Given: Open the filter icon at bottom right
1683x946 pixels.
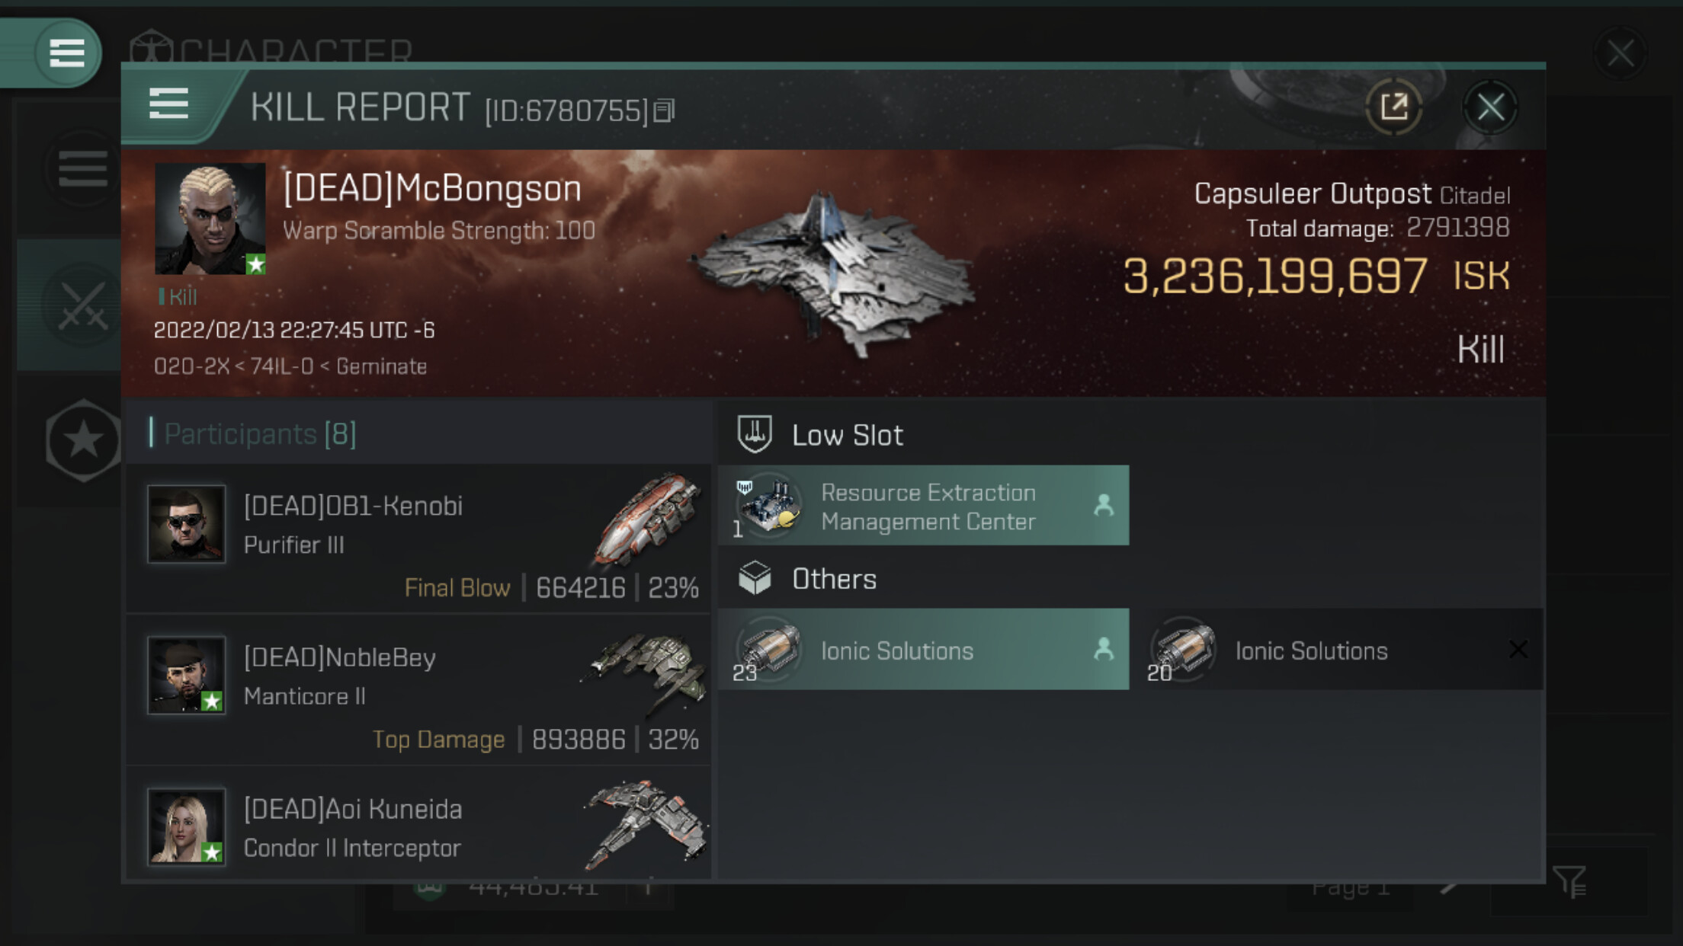Looking at the screenshot, I should 1570,882.
